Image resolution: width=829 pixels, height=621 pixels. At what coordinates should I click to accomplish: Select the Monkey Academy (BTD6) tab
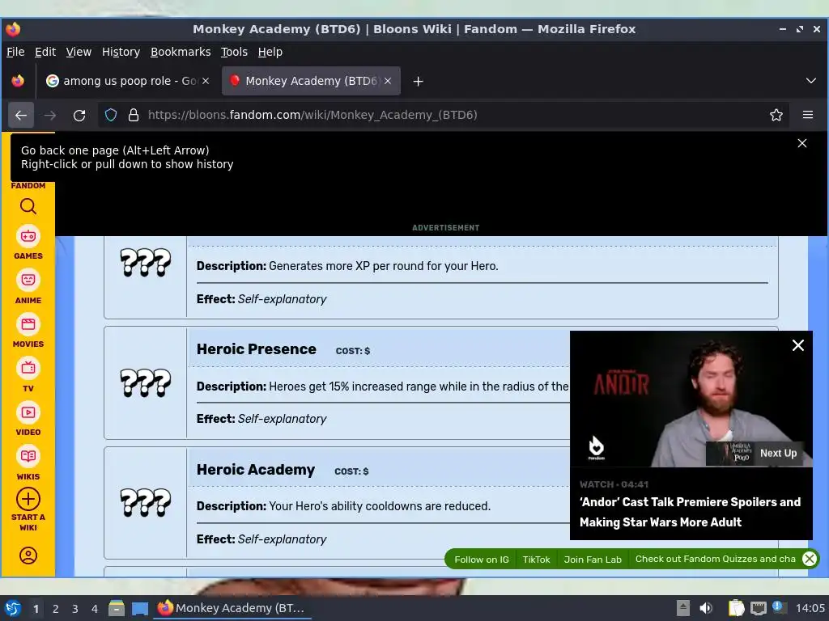[311, 81]
